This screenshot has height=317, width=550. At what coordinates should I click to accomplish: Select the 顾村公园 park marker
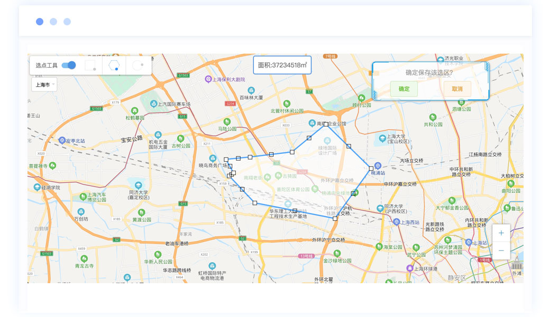click(362, 98)
